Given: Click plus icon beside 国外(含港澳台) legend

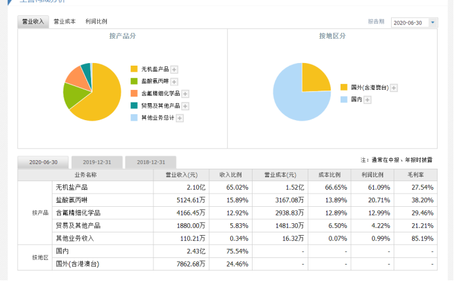Looking at the screenshot, I should click(394, 87).
